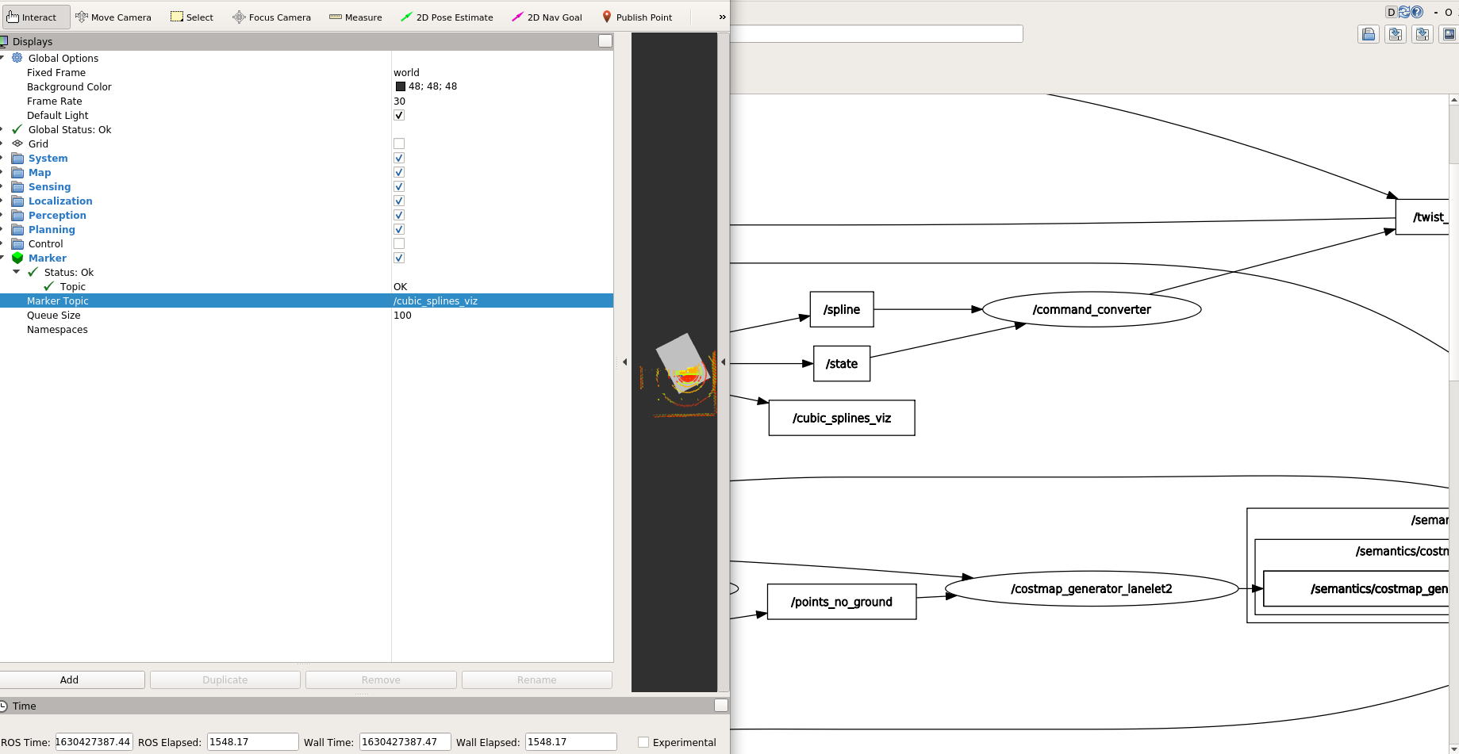Use the Focus Camera tool
The image size is (1459, 754).
coord(271,17)
